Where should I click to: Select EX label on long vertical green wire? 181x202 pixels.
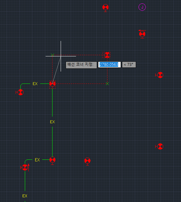pos(52,122)
